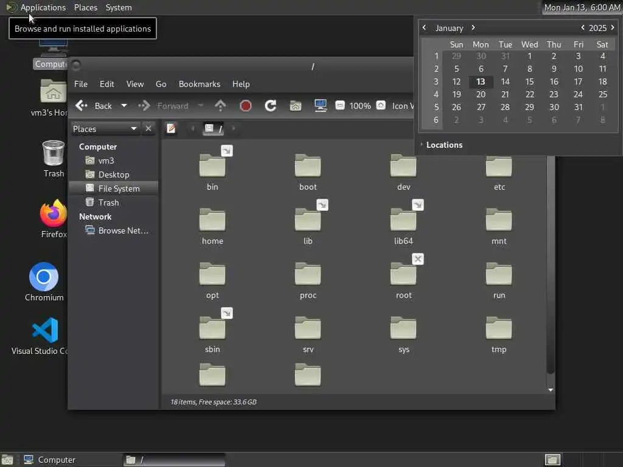The width and height of the screenshot is (623, 467).
Task: Zoom in using the plus icon
Action: click(381, 106)
